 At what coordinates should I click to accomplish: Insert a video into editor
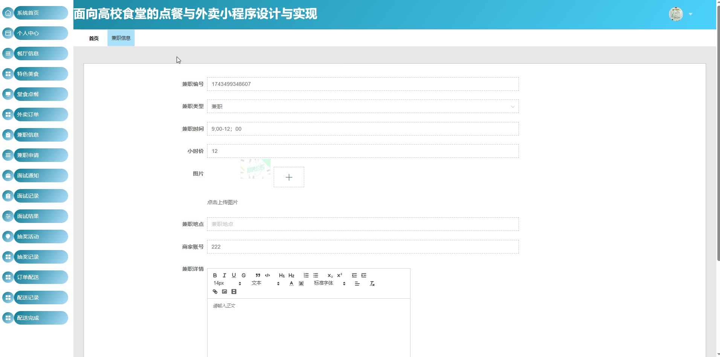(234, 291)
